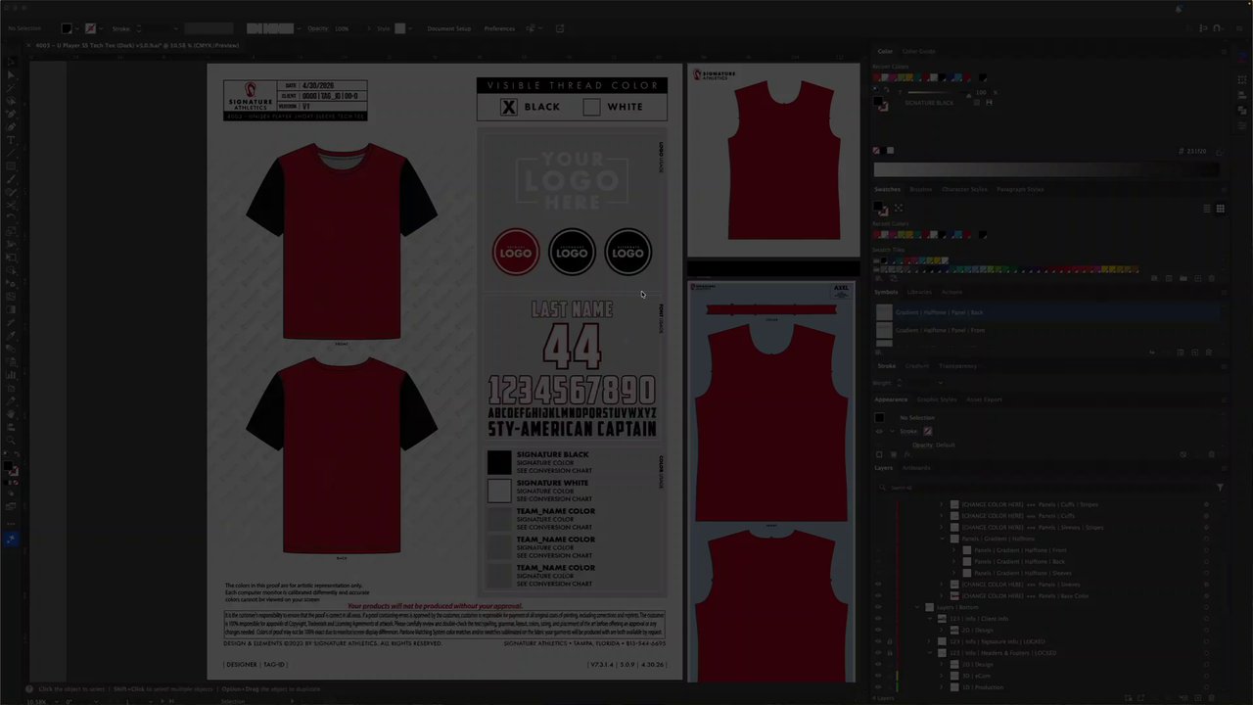Switch to the Brushes tab
This screenshot has width=1253, height=705.
point(920,189)
